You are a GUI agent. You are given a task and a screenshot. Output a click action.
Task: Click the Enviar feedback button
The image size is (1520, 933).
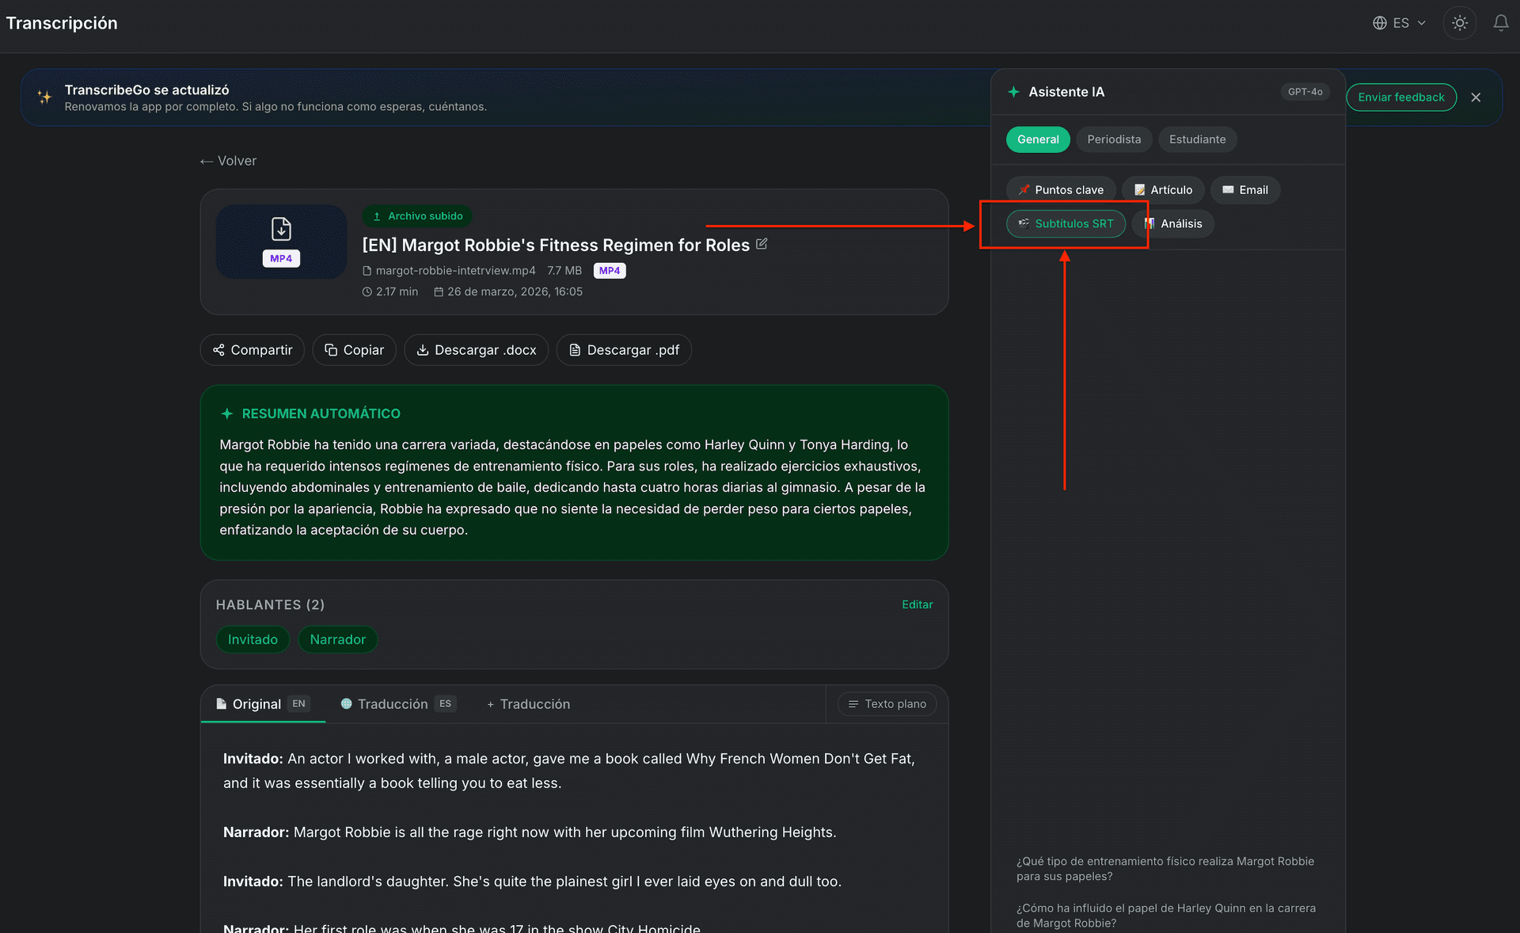(x=1400, y=97)
